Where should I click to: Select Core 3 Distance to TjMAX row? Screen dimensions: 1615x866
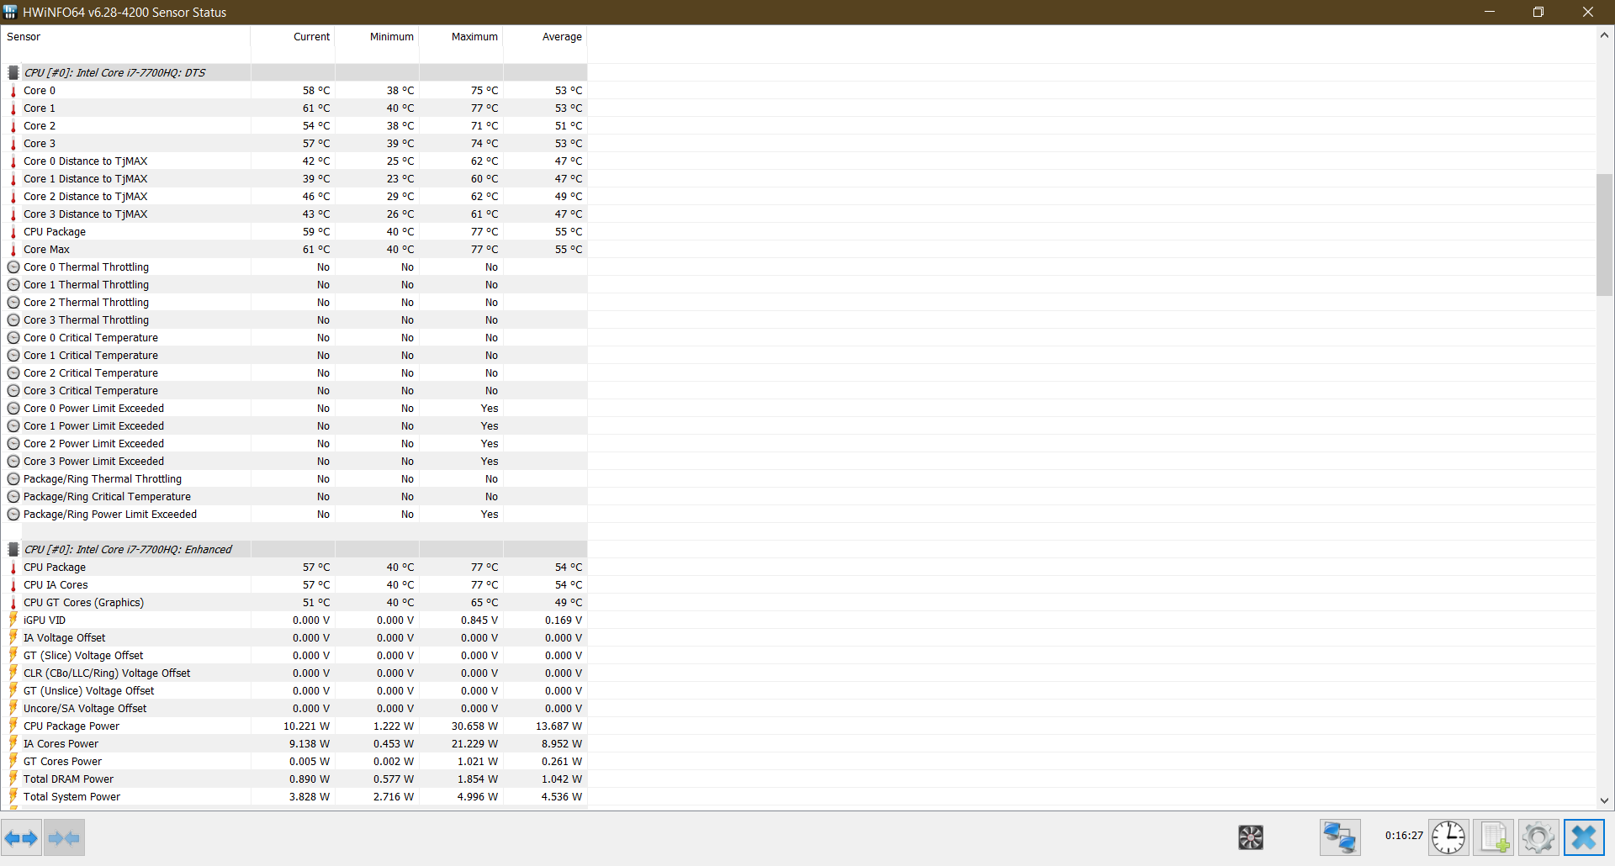click(x=294, y=214)
